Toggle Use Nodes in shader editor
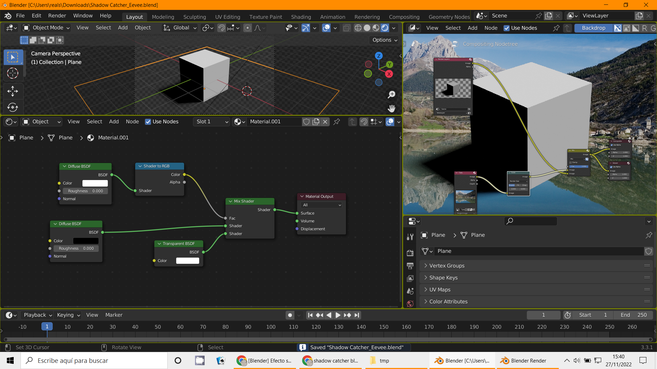The image size is (657, 369). pos(148,122)
